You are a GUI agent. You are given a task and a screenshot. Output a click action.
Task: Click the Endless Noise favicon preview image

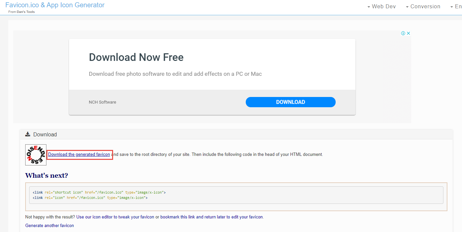[36, 155]
